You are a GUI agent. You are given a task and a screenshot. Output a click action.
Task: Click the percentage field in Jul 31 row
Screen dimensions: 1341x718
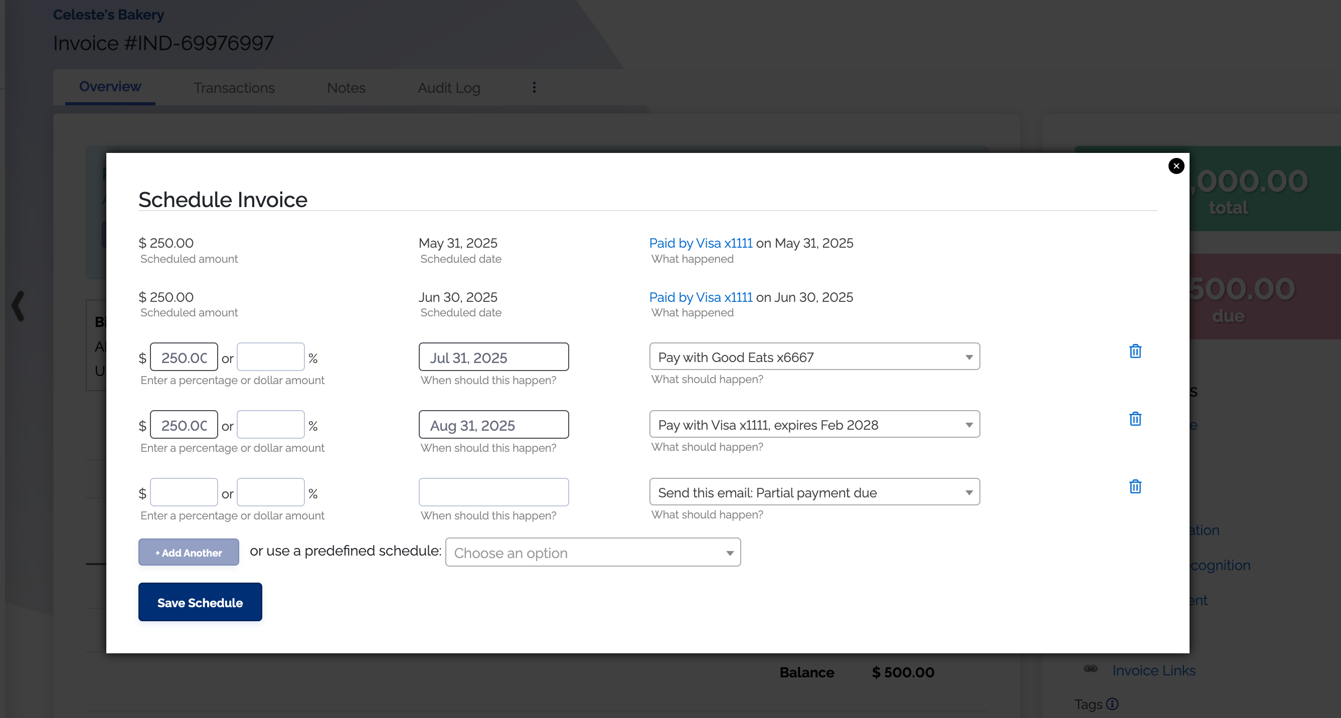pos(271,357)
